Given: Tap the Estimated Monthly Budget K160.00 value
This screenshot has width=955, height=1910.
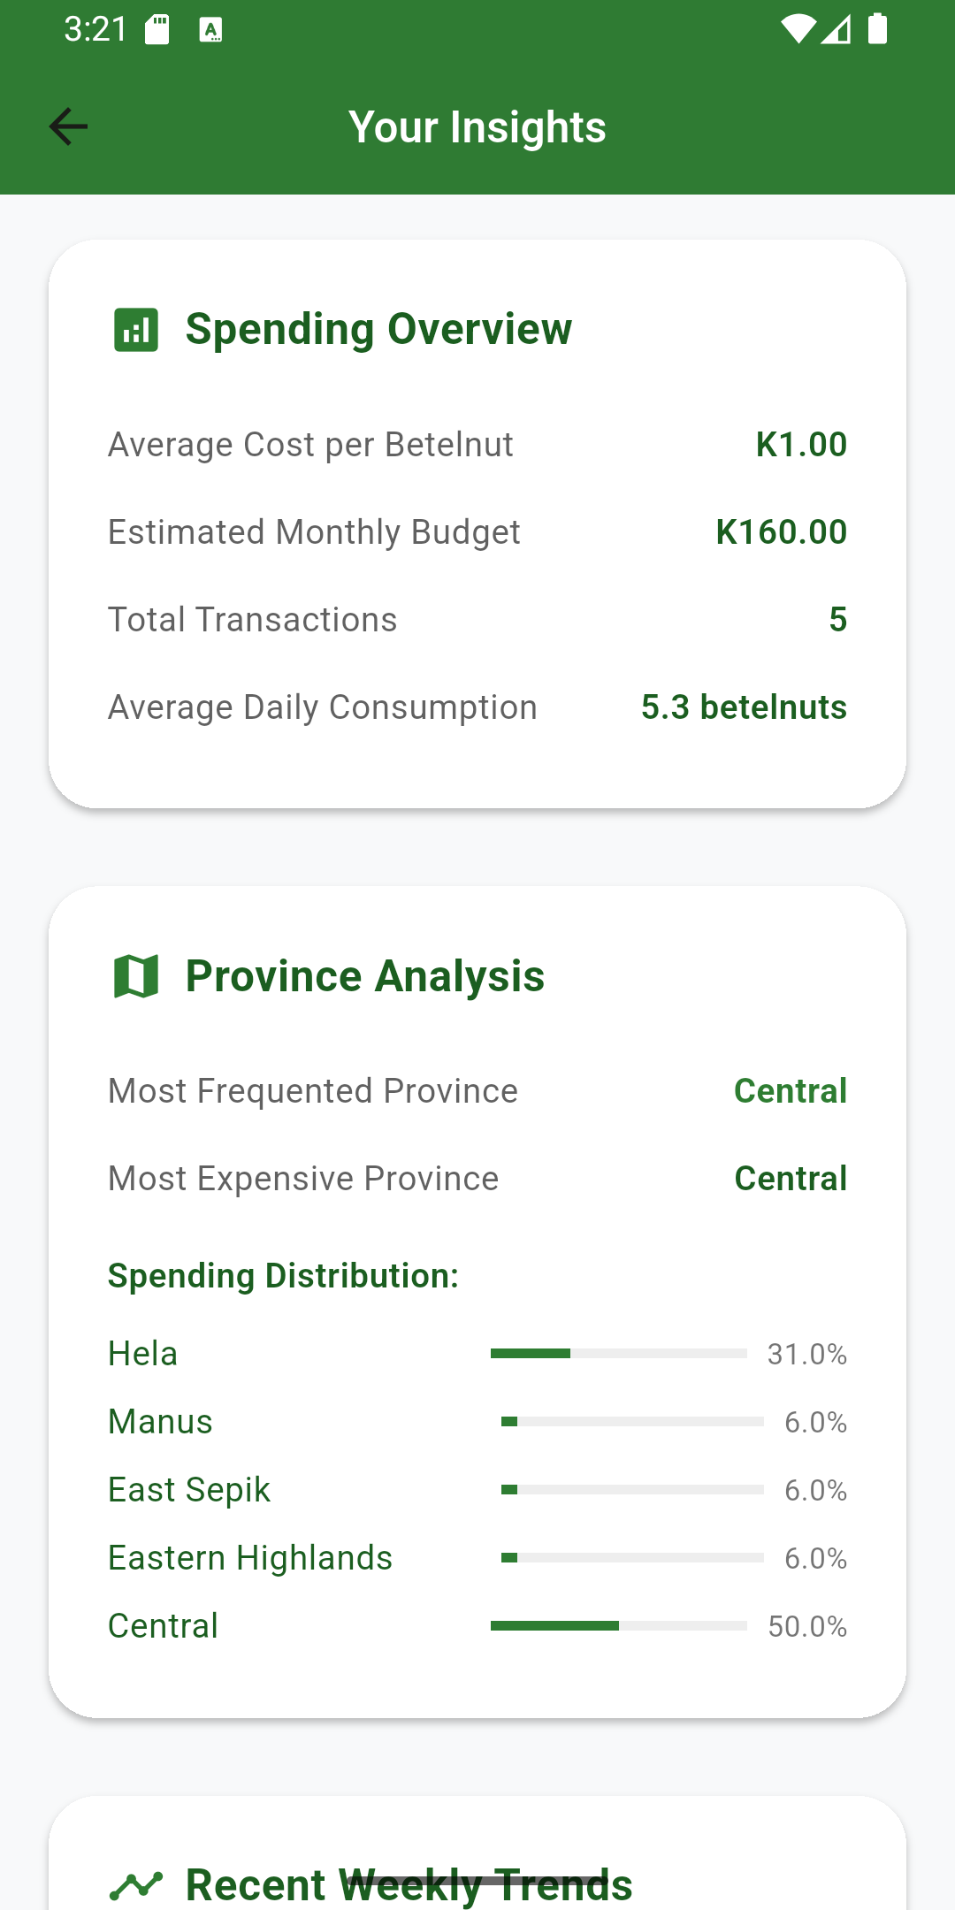Looking at the screenshot, I should point(781,532).
